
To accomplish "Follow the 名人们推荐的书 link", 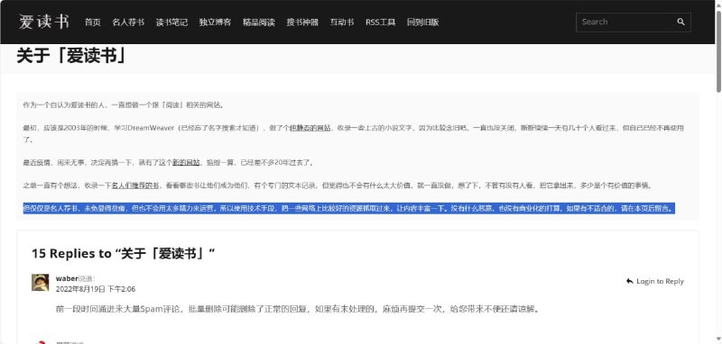I will point(135,186).
